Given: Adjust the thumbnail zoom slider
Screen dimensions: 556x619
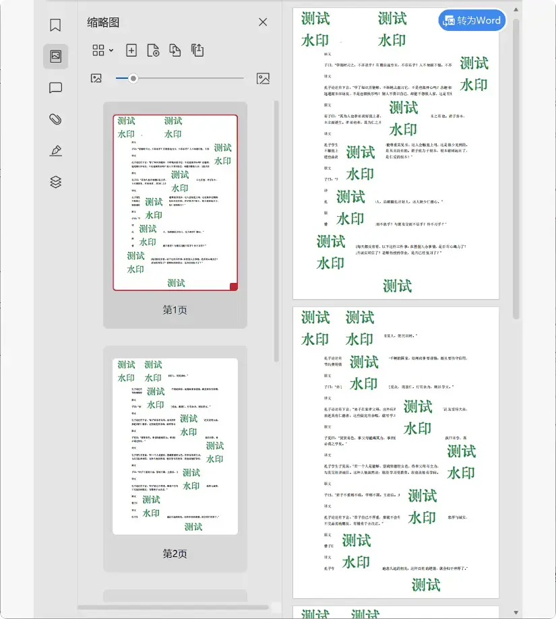Looking at the screenshot, I should tap(133, 78).
